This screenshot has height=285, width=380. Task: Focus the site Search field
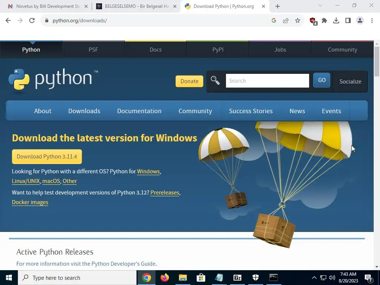coord(267,81)
